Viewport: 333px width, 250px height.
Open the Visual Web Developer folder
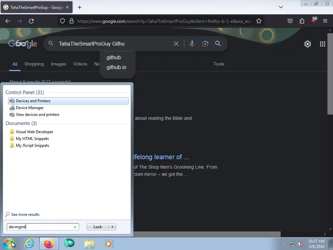coord(68,132)
